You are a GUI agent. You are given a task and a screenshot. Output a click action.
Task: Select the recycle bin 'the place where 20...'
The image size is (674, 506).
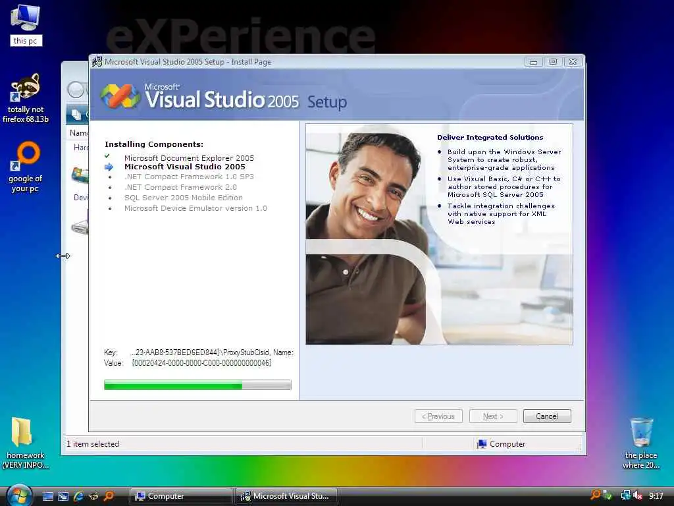pyautogui.click(x=641, y=443)
